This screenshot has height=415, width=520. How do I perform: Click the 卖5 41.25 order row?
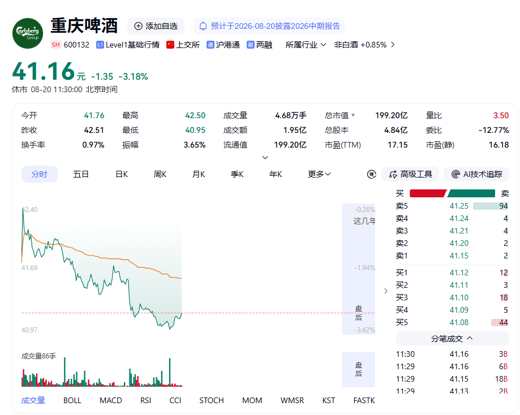click(x=452, y=206)
